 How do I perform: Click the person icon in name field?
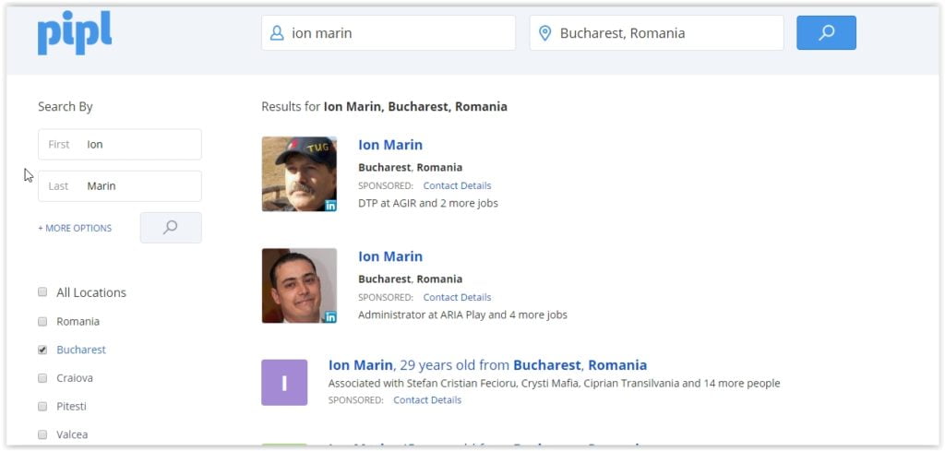277,33
